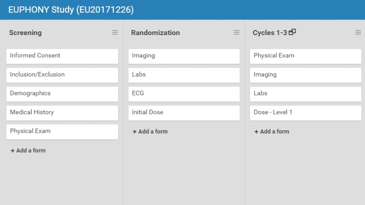Open the Randomization column hamburger menu

point(236,32)
